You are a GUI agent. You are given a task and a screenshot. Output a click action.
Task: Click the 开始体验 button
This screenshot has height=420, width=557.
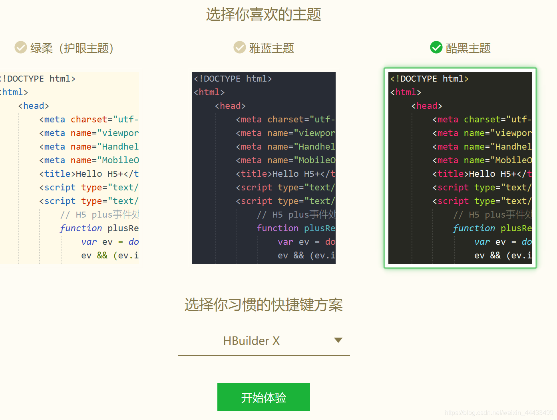point(263,397)
